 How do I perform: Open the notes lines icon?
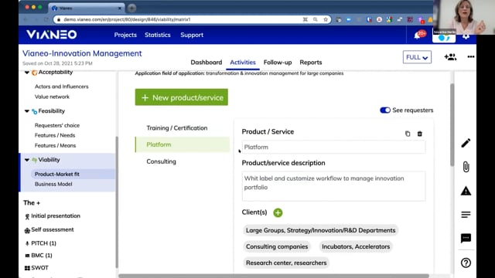point(466,215)
